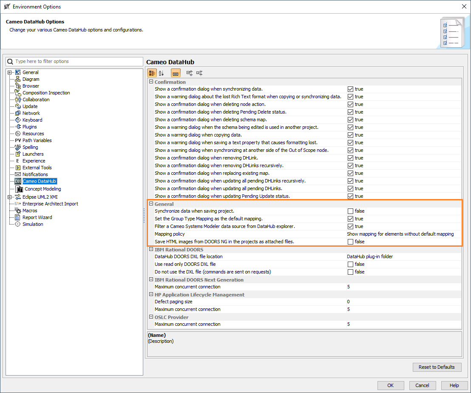Click the Collapse All Nodes toolbar icon
Image resolution: width=471 pixels, height=393 pixels.
pos(199,73)
